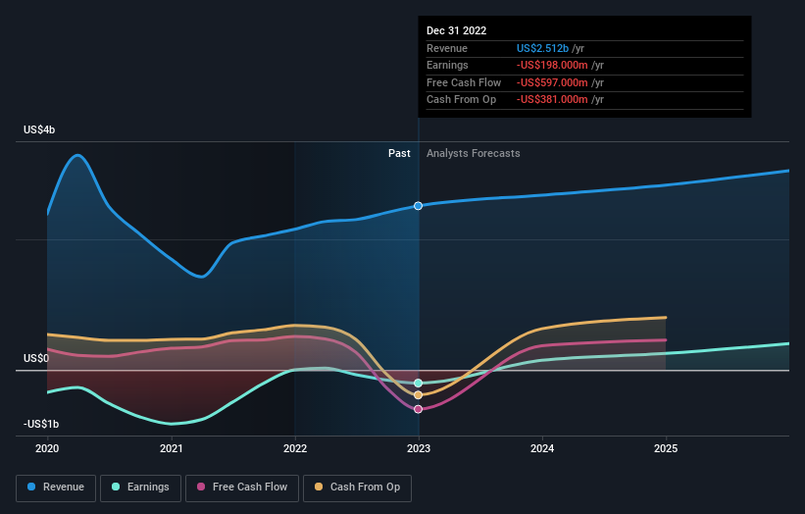Select the 2024 x-axis label

[542, 448]
